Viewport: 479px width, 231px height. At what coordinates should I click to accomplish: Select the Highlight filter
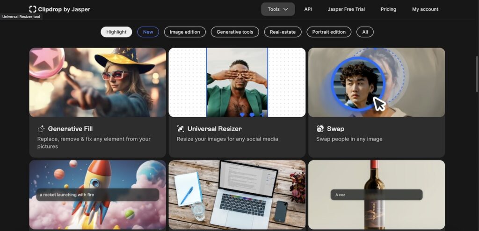116,32
